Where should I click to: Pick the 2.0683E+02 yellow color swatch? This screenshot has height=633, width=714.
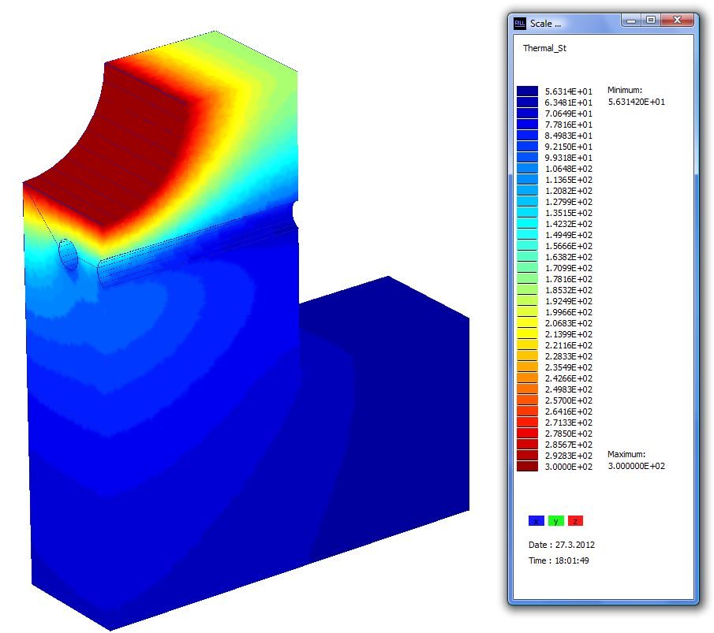click(527, 323)
